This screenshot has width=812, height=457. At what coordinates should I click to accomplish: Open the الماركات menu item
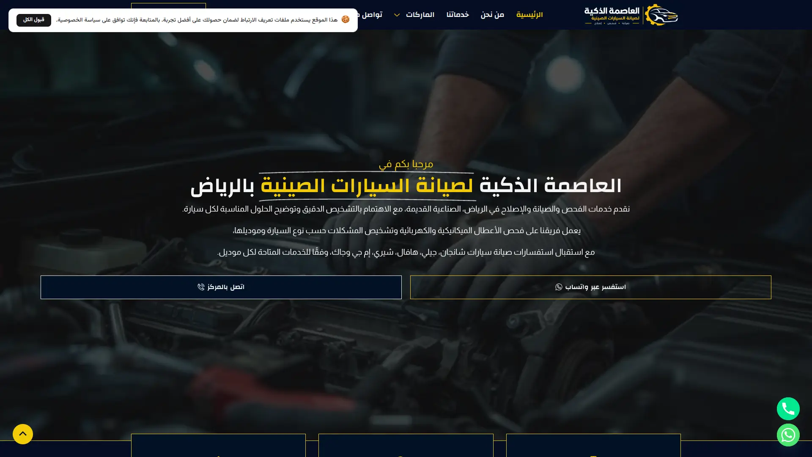point(420,15)
